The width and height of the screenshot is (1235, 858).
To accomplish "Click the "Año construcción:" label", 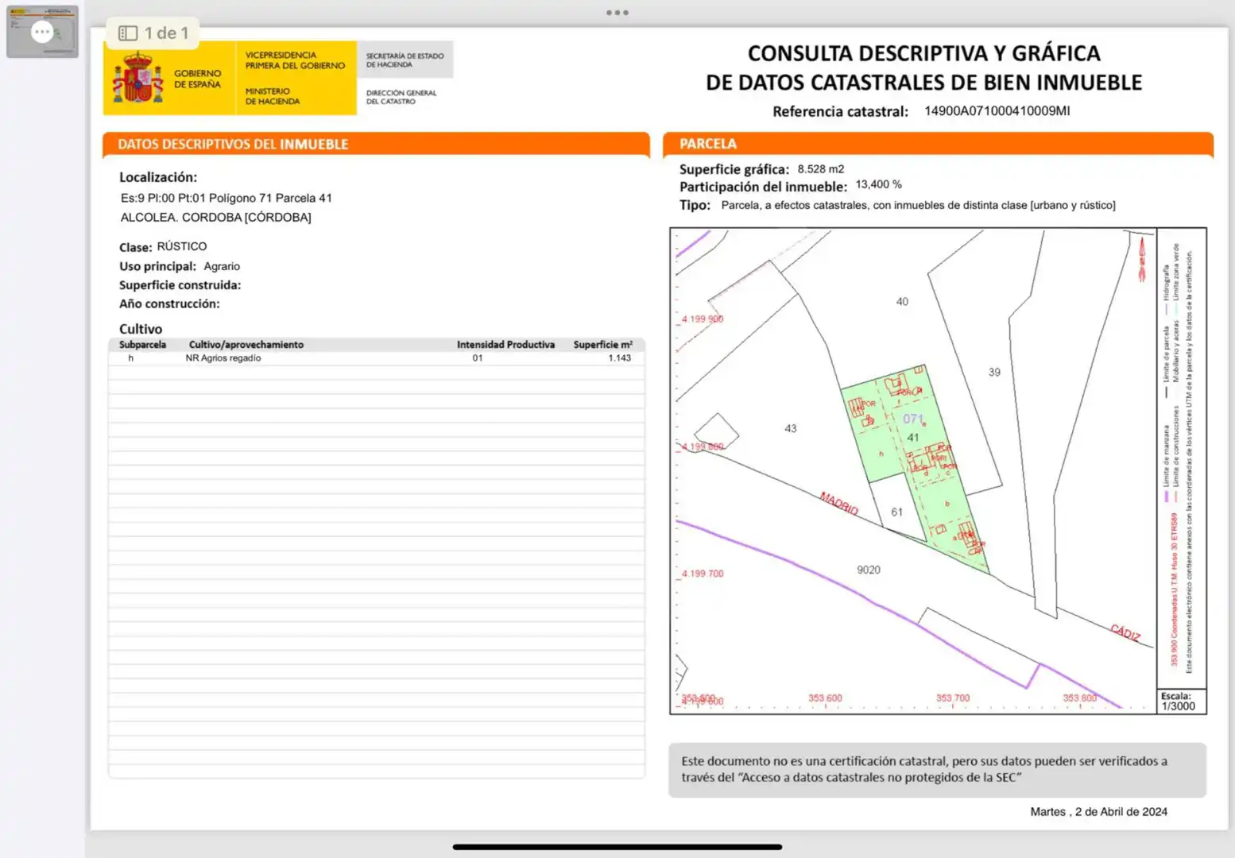I will coord(169,303).
